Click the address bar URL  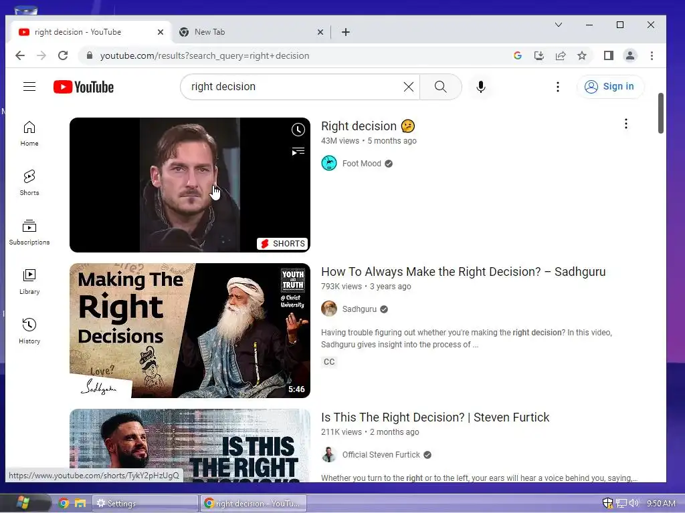[205, 56]
